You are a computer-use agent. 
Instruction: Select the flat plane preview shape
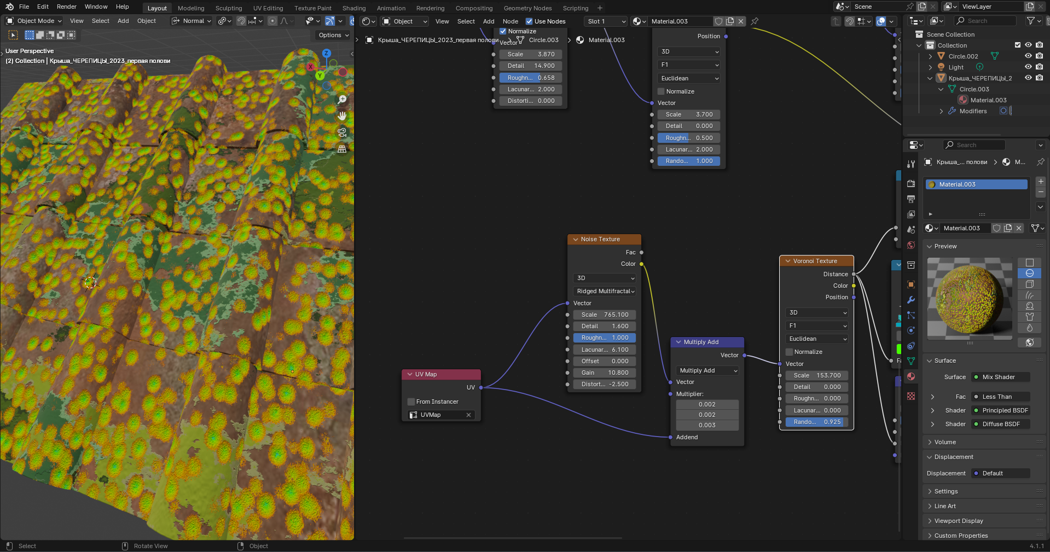tap(1029, 263)
